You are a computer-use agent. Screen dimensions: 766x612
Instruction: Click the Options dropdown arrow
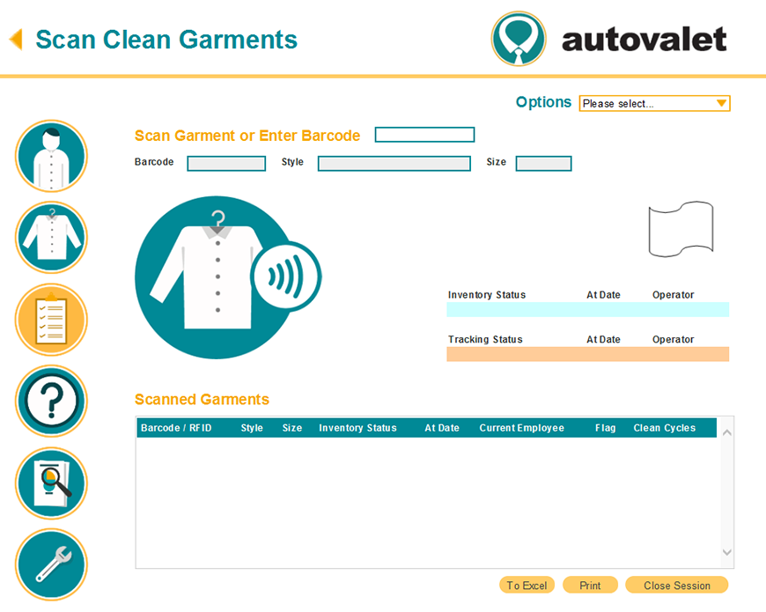pyautogui.click(x=722, y=103)
